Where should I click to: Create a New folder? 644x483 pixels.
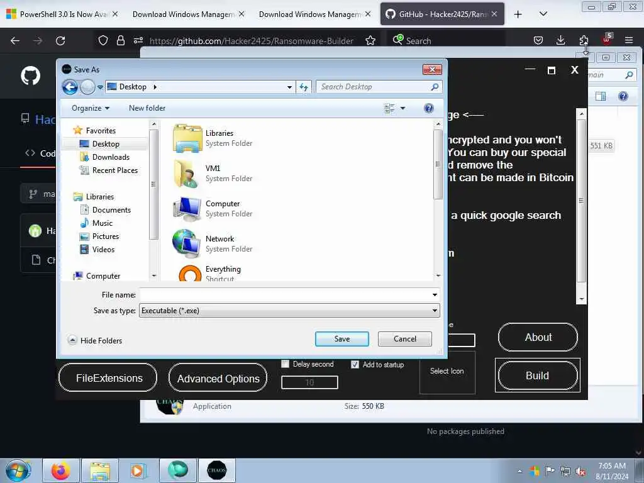[147, 108]
